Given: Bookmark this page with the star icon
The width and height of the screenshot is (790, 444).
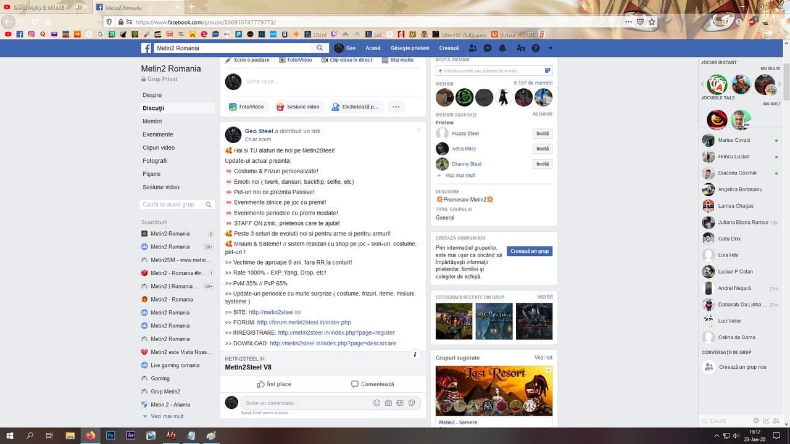Looking at the screenshot, I should tap(652, 22).
